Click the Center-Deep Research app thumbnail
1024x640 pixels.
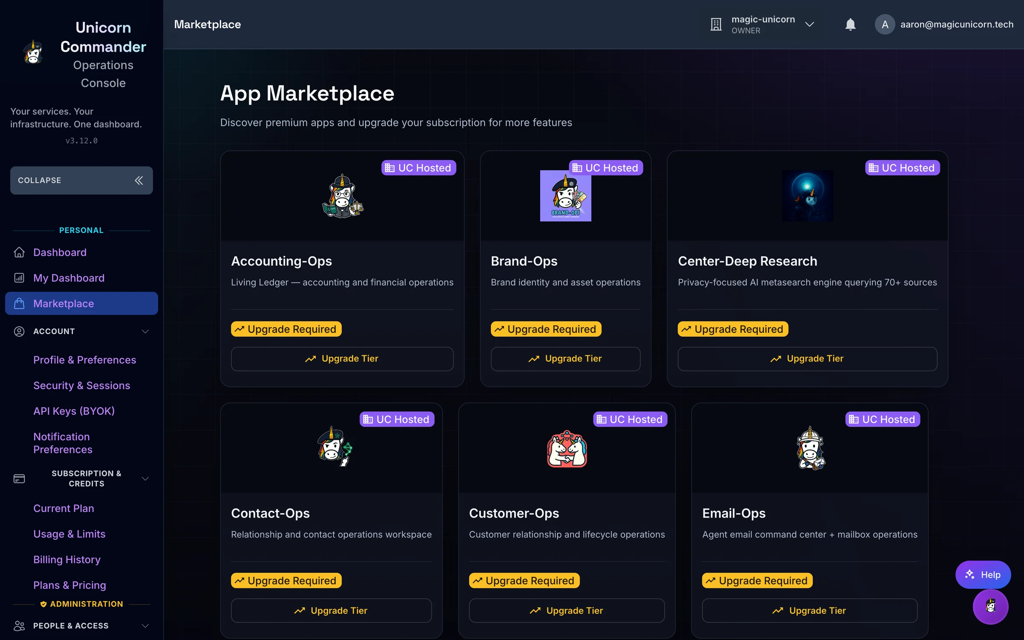(807, 196)
